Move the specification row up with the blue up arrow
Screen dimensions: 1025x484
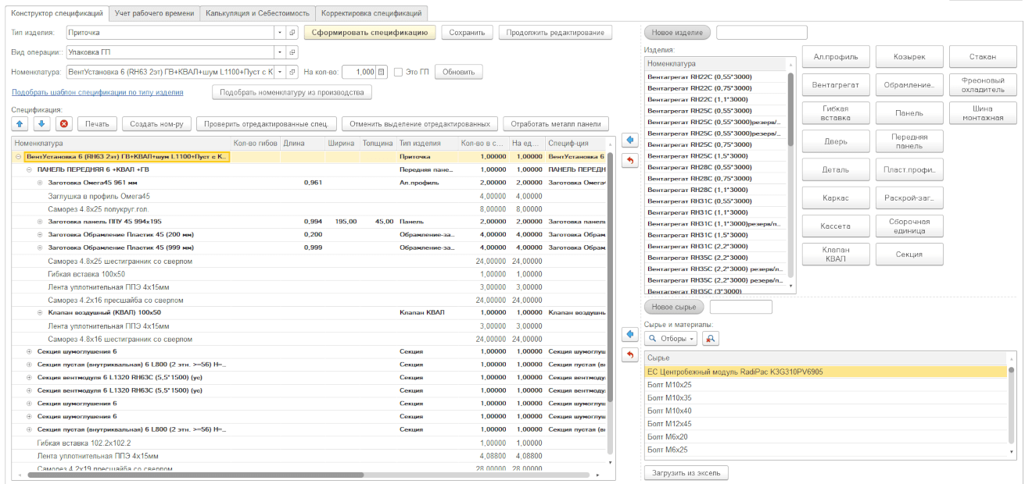pyautogui.click(x=20, y=124)
